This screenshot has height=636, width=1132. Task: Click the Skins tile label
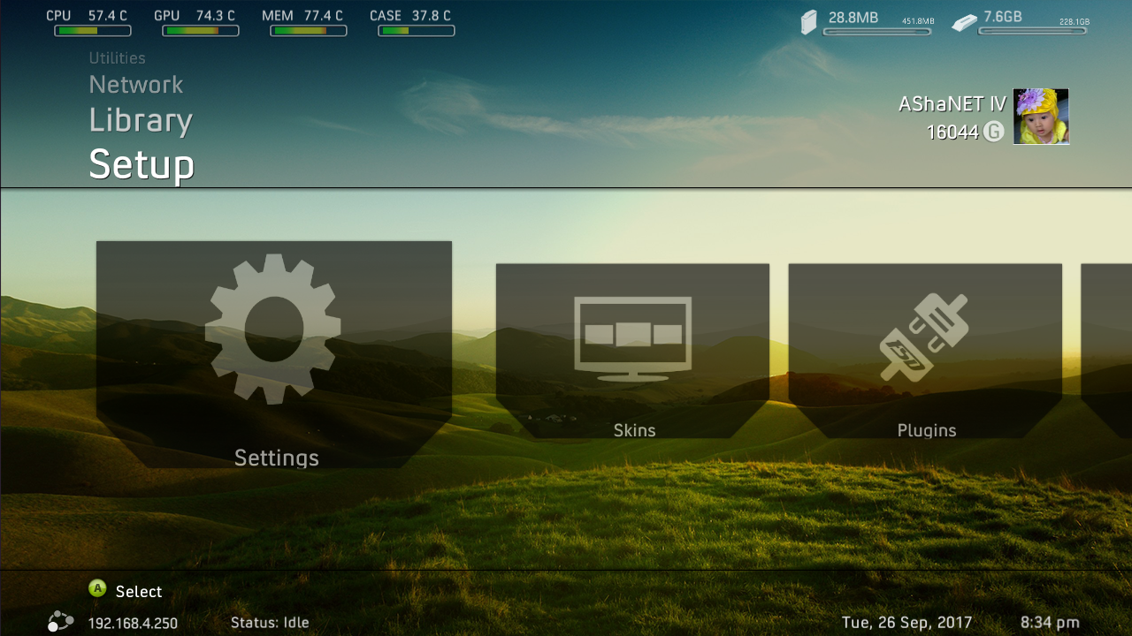(x=635, y=430)
